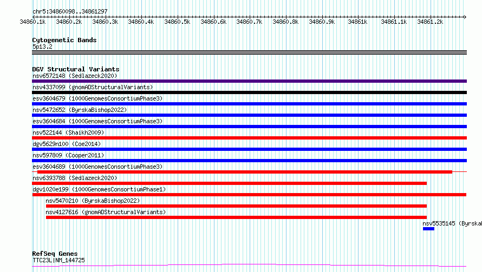Click the 34861.2k ruler tick label
Image resolution: width=482 pixels, height=272 pixels.
click(430, 22)
